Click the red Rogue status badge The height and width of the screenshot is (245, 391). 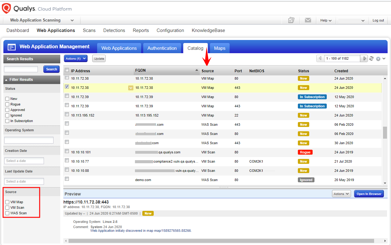pos(305,152)
